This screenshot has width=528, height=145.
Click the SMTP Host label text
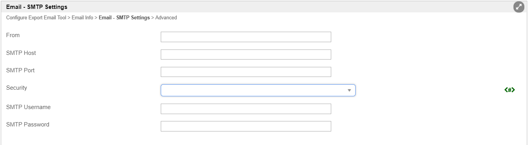coord(21,53)
